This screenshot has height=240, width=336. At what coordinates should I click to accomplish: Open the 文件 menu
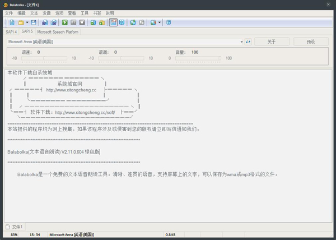9,13
